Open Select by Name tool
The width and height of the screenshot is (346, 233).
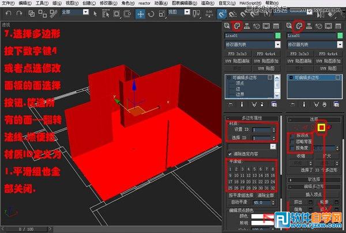pos(106,14)
